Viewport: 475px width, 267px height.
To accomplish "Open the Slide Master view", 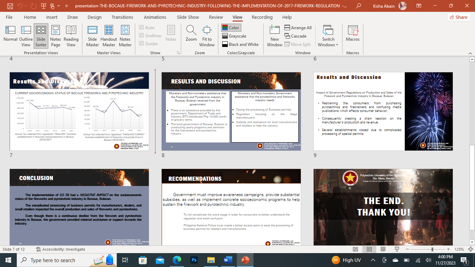I will tap(92, 36).
